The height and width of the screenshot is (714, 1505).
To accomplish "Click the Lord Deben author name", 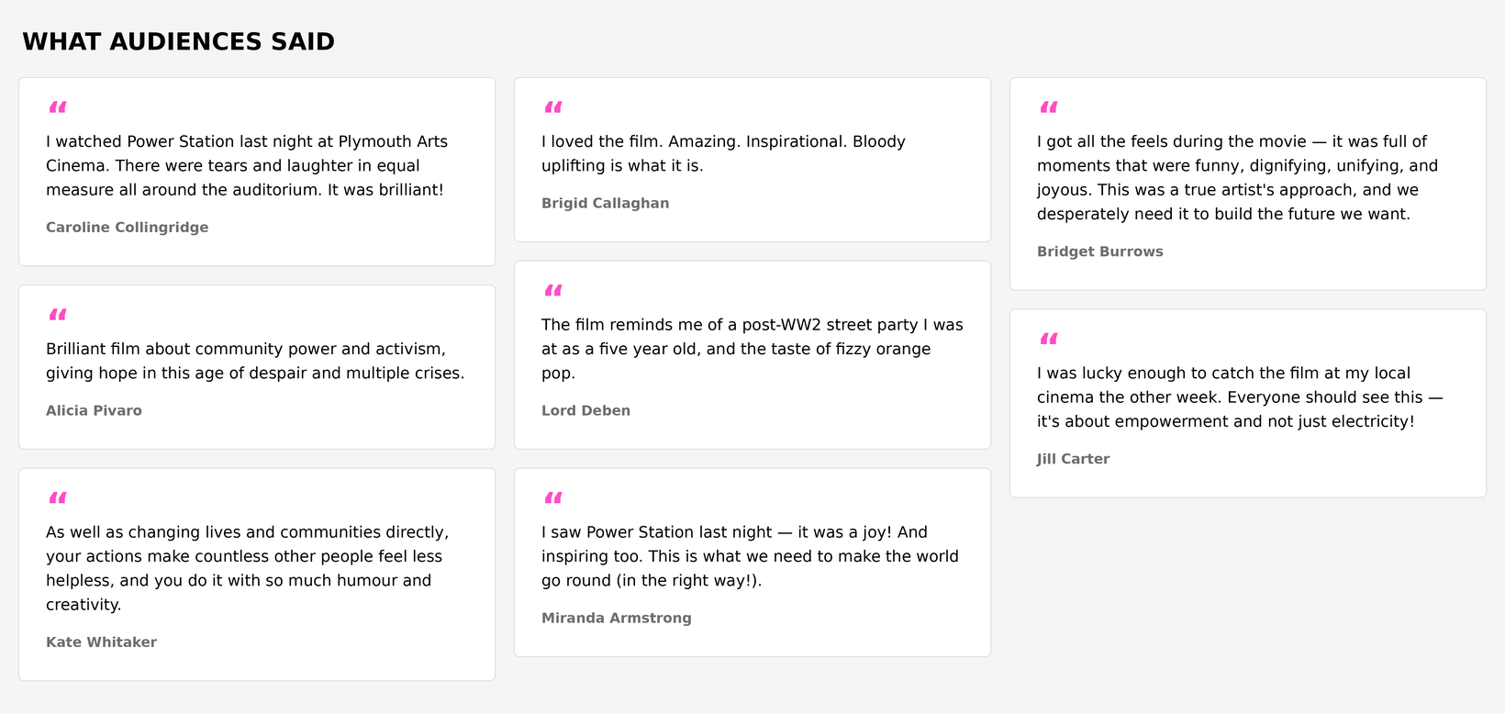I will pos(586,410).
